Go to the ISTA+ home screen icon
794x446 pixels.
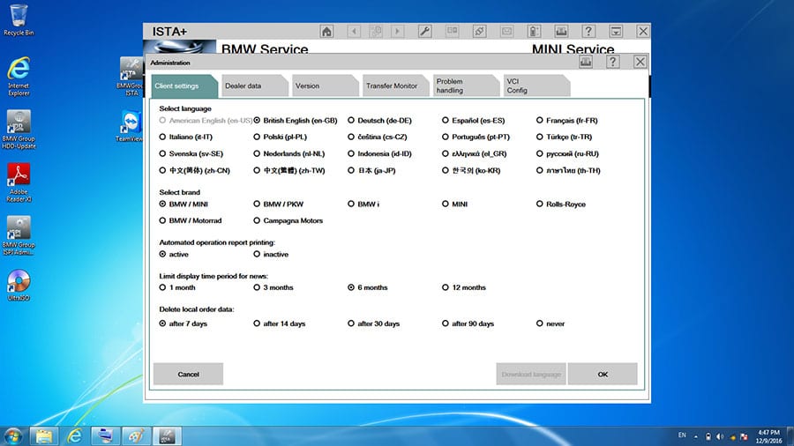[x=326, y=32]
